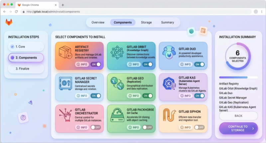
Task: Click the floating globe icon
Action: tap(192, 31)
